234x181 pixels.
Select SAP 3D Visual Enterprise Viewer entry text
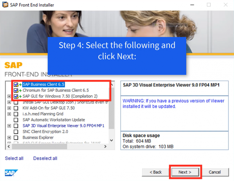[x=63, y=126]
